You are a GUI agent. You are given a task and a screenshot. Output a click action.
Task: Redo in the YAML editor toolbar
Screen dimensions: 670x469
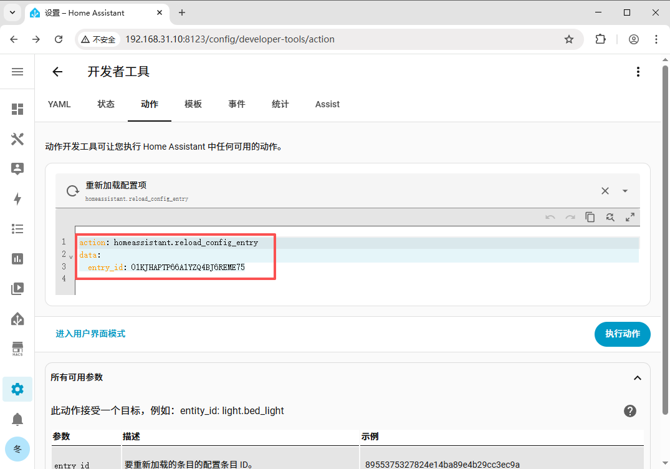point(570,217)
